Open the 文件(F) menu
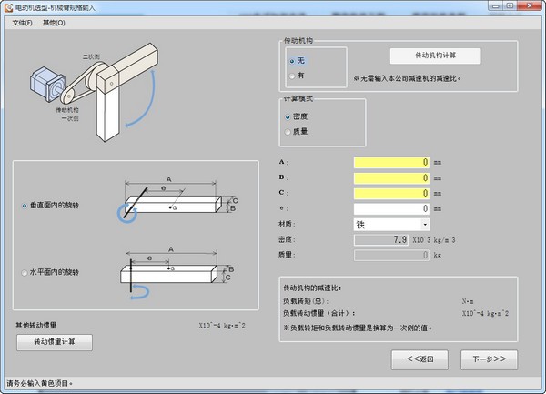The image size is (546, 394). coord(22,23)
